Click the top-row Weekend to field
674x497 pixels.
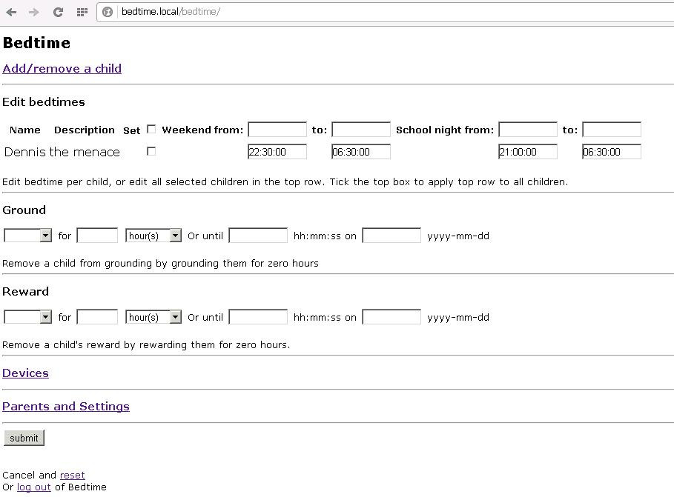click(x=361, y=130)
